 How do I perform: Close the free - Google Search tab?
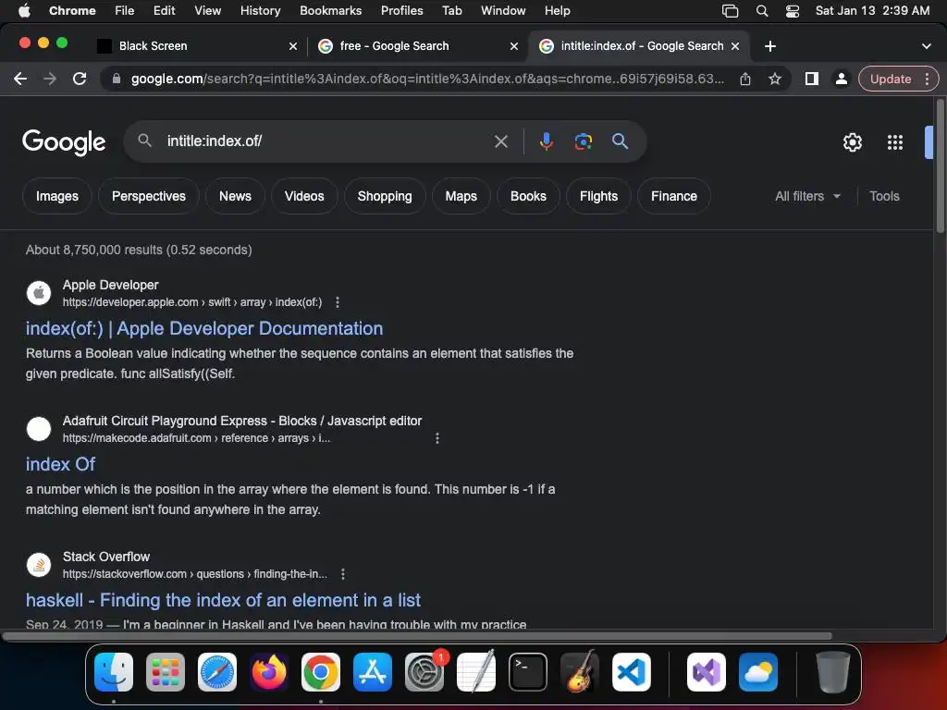(x=514, y=46)
